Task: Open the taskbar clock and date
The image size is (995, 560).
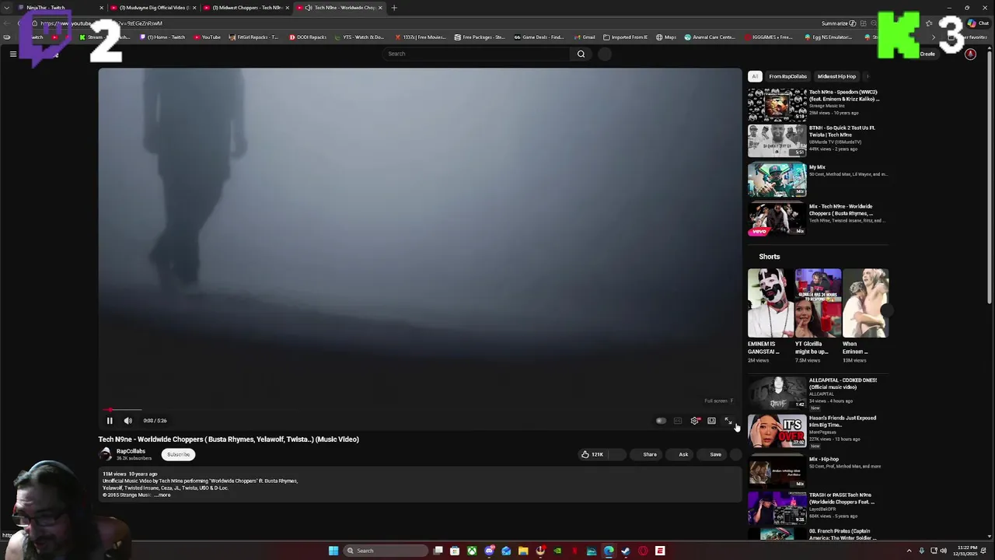Action: 966,551
